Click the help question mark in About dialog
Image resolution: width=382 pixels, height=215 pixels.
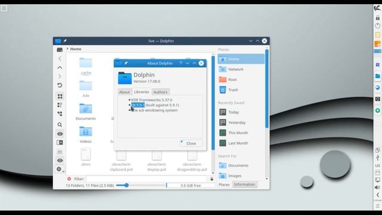(x=181, y=63)
